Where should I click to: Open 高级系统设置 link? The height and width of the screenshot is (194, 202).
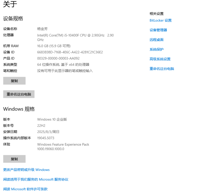pyautogui.click(x=160, y=59)
